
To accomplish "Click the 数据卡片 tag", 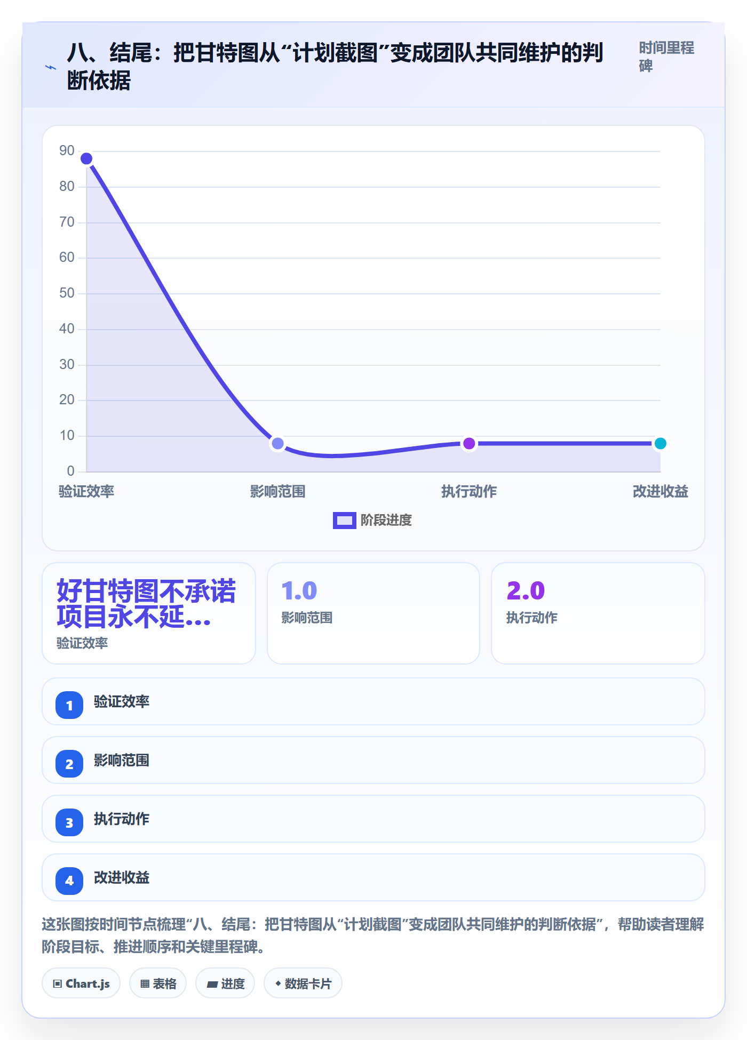I will pyautogui.click(x=303, y=983).
